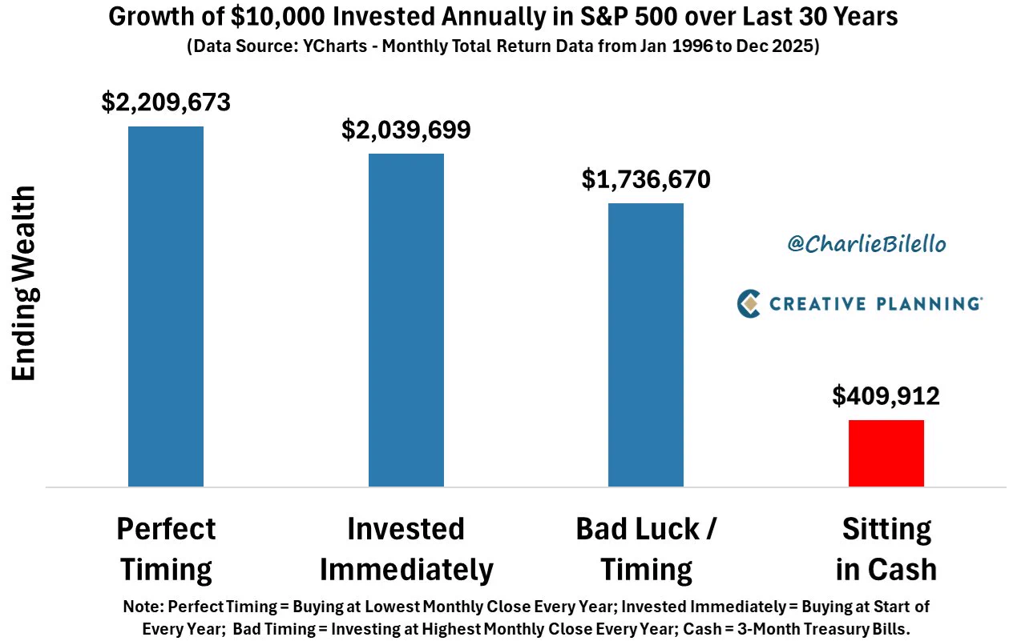Click the Ending Wealth vertical axis title
The width and height of the screenshot is (1017, 641).
(25, 283)
